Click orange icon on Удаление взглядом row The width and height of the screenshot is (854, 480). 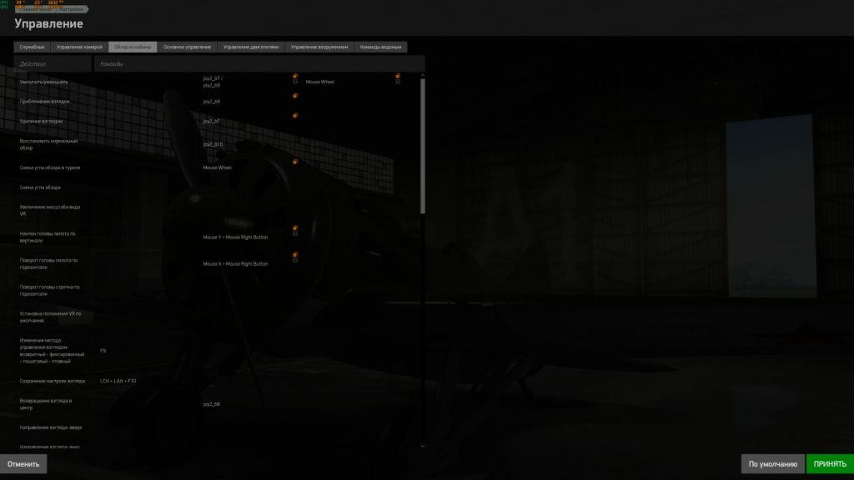click(x=295, y=115)
